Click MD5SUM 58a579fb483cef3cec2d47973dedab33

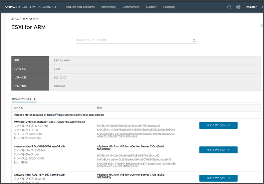[129, 126]
